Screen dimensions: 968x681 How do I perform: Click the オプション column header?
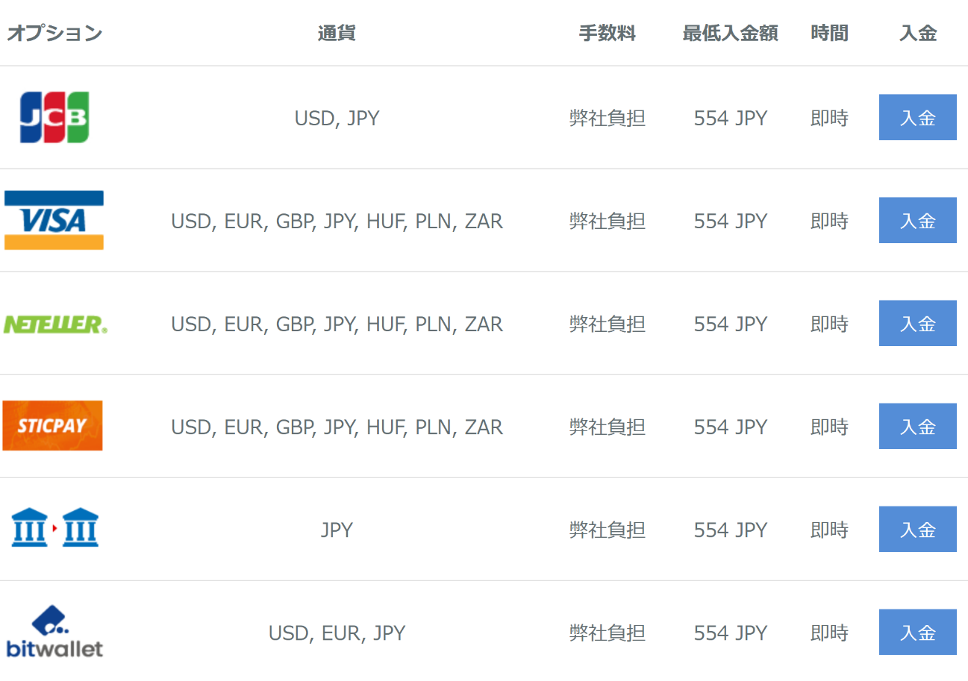pos(54,33)
